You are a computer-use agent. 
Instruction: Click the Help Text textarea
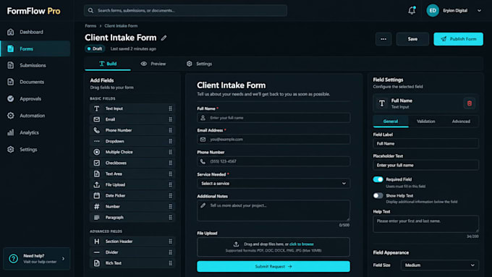pyautogui.click(x=425, y=223)
